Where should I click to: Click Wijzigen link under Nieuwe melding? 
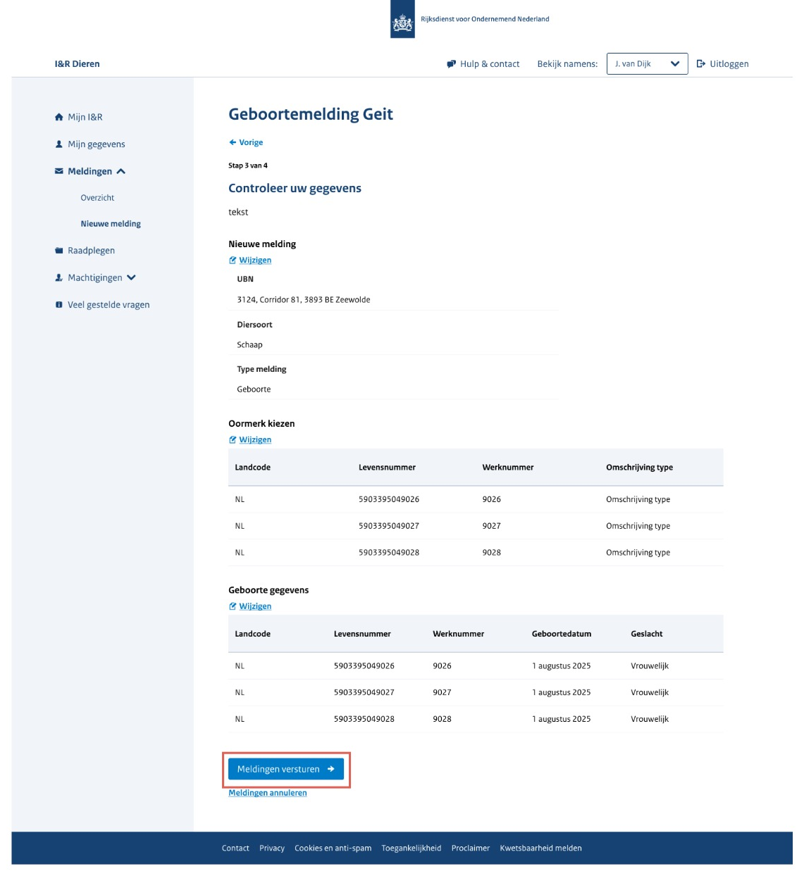255,261
